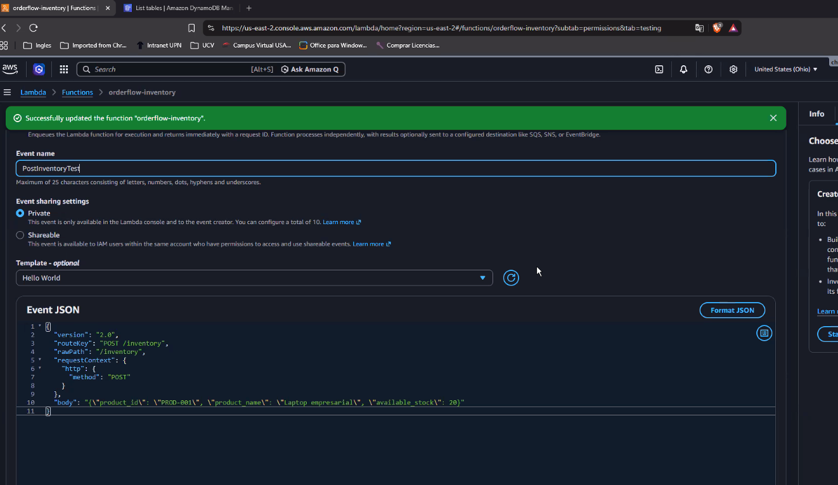838x485 pixels.
Task: Open Learn more link under Private option
Action: tap(342, 222)
